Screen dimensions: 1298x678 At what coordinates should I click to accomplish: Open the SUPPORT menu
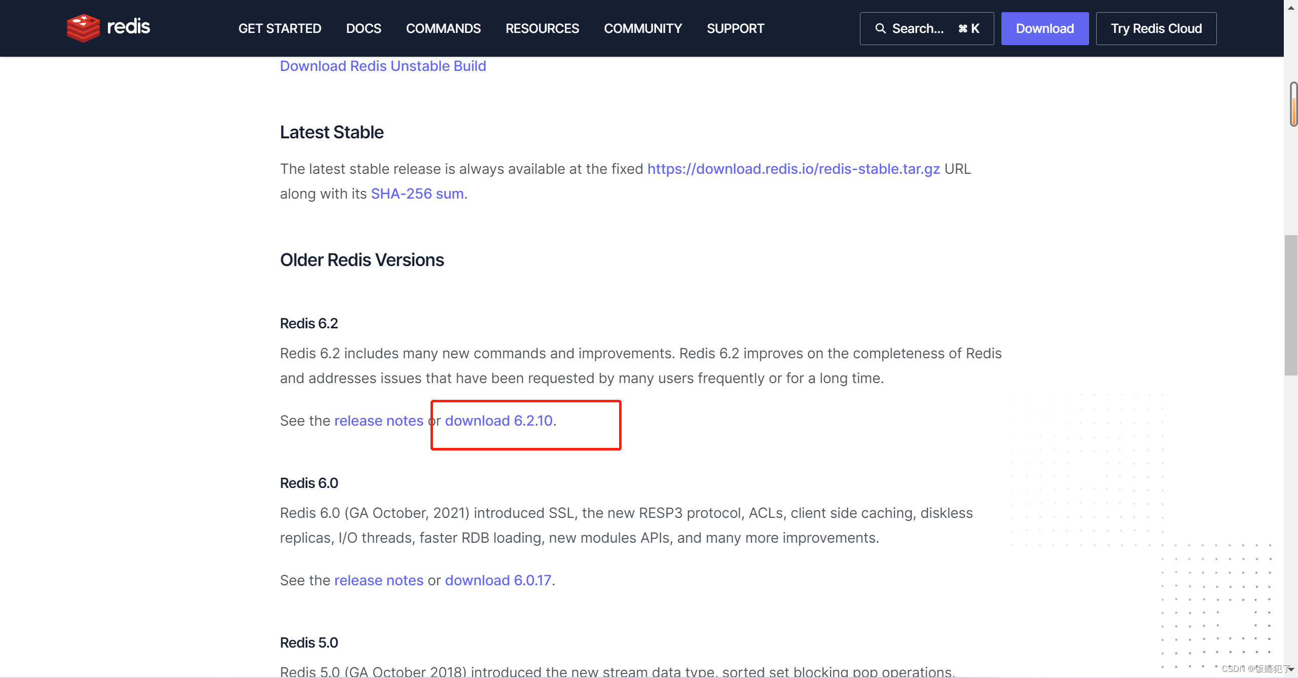735,28
